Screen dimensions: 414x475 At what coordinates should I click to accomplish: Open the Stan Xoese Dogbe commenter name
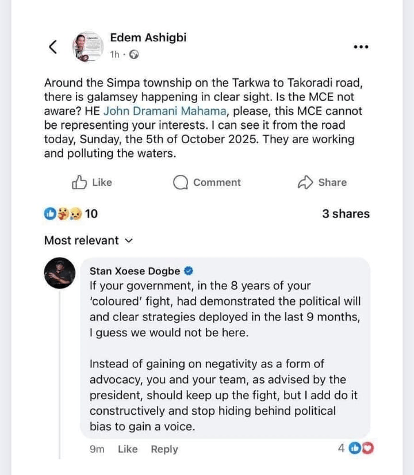(x=135, y=271)
